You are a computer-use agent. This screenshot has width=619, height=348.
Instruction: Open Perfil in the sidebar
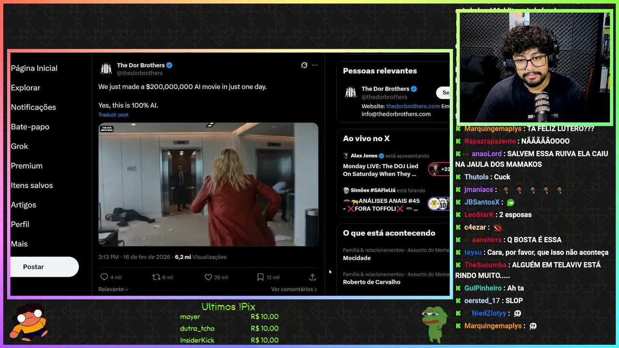[20, 224]
